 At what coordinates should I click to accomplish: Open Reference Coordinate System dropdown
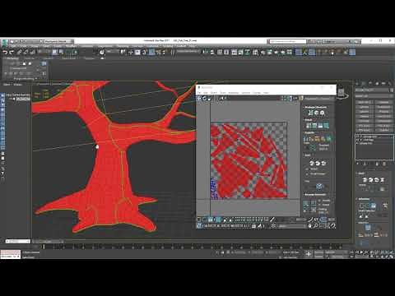click(x=113, y=52)
